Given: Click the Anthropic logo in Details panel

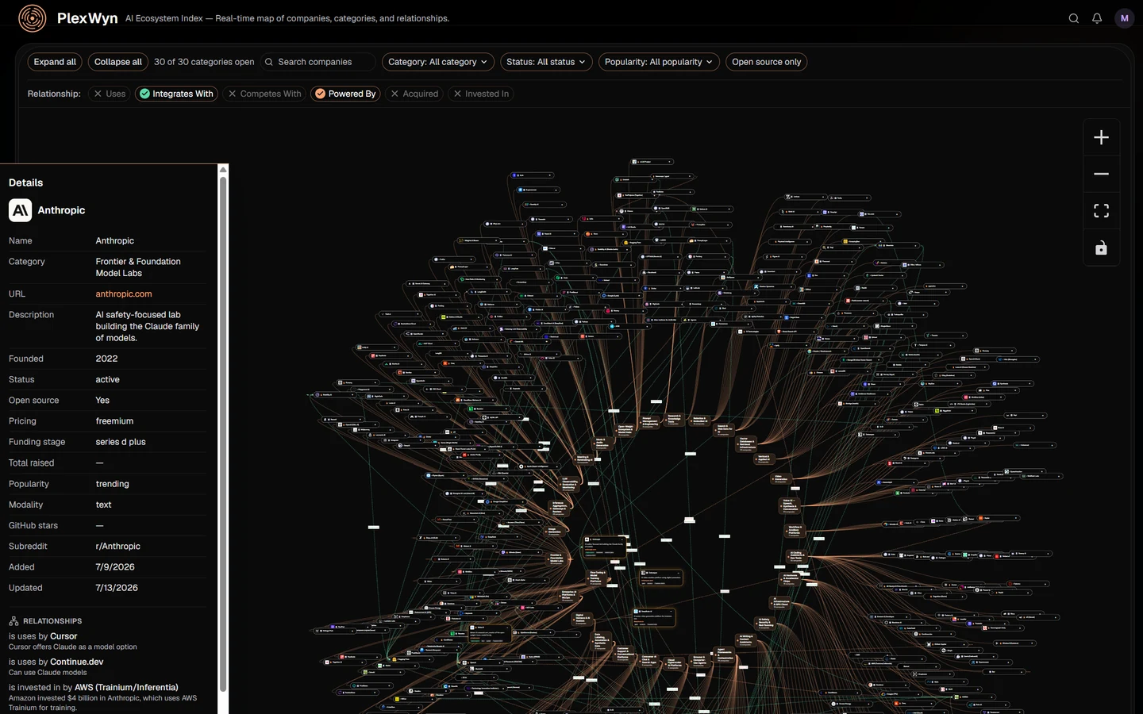Looking at the screenshot, I should pos(21,210).
